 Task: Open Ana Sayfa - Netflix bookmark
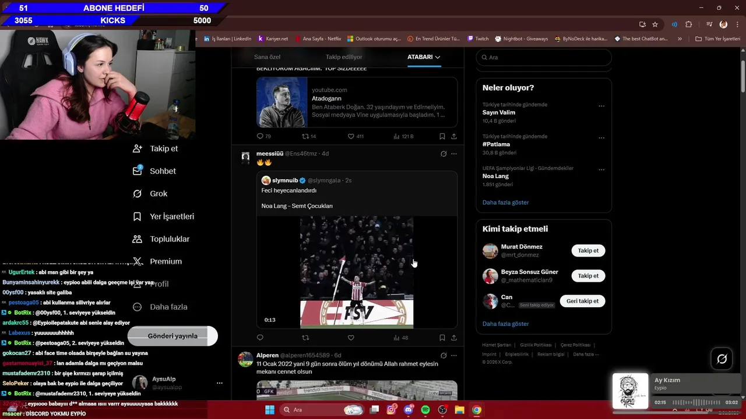[x=318, y=39]
